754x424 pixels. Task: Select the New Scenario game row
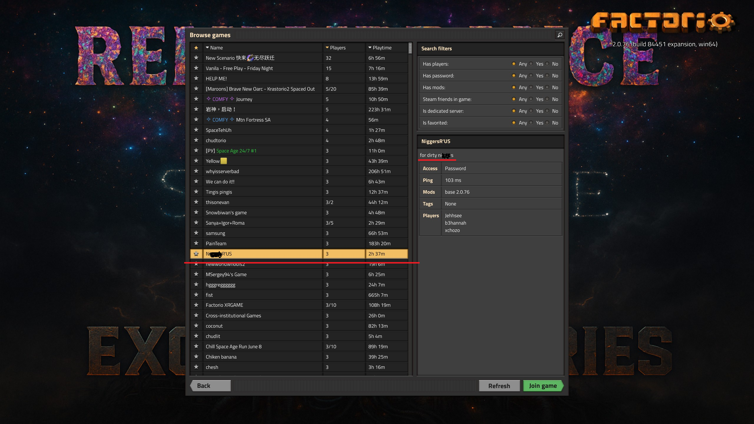(x=299, y=58)
